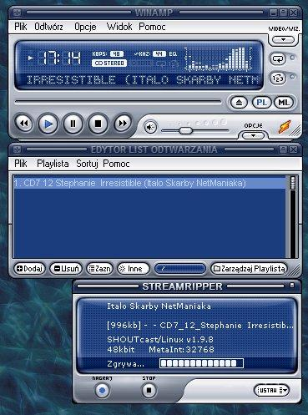Start playback with the Play button
This screenshot has width=308, height=415.
click(x=48, y=124)
